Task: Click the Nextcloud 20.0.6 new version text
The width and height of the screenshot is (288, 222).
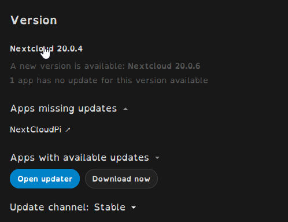Action: click(x=164, y=66)
